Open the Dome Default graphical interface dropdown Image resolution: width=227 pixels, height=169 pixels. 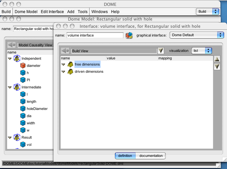click(197, 35)
